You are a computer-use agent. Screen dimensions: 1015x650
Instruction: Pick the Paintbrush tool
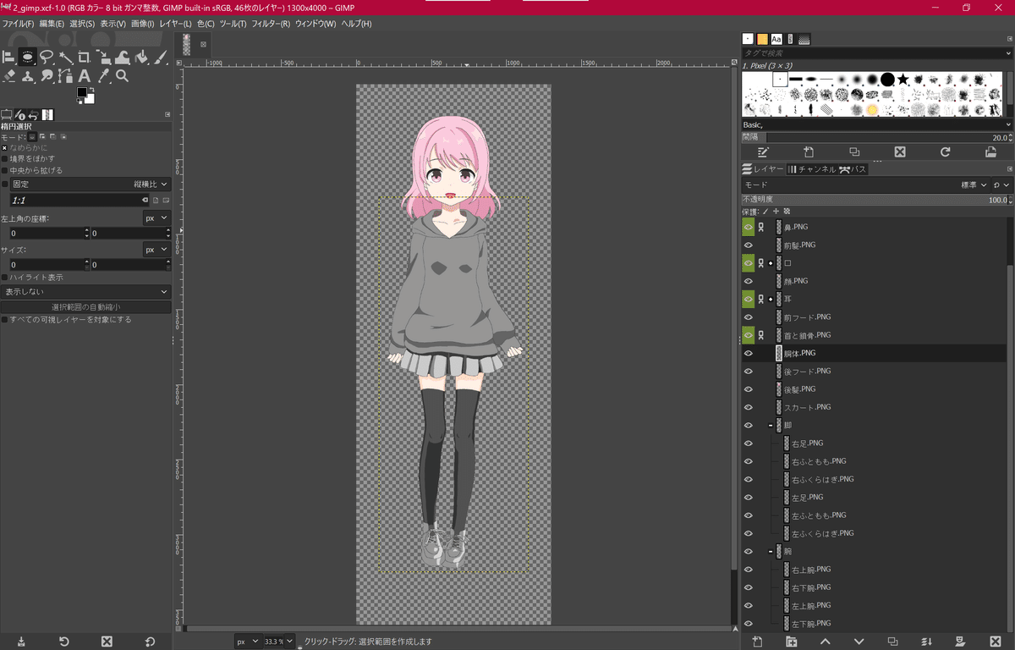coord(160,58)
